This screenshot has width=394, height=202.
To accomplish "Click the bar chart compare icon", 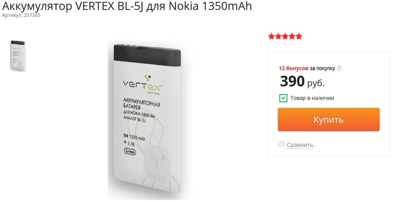I will tap(281, 144).
